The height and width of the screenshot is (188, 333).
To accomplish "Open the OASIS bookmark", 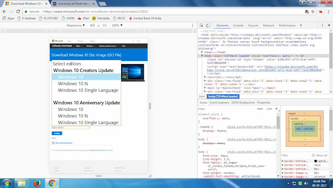I will [x=68, y=18].
